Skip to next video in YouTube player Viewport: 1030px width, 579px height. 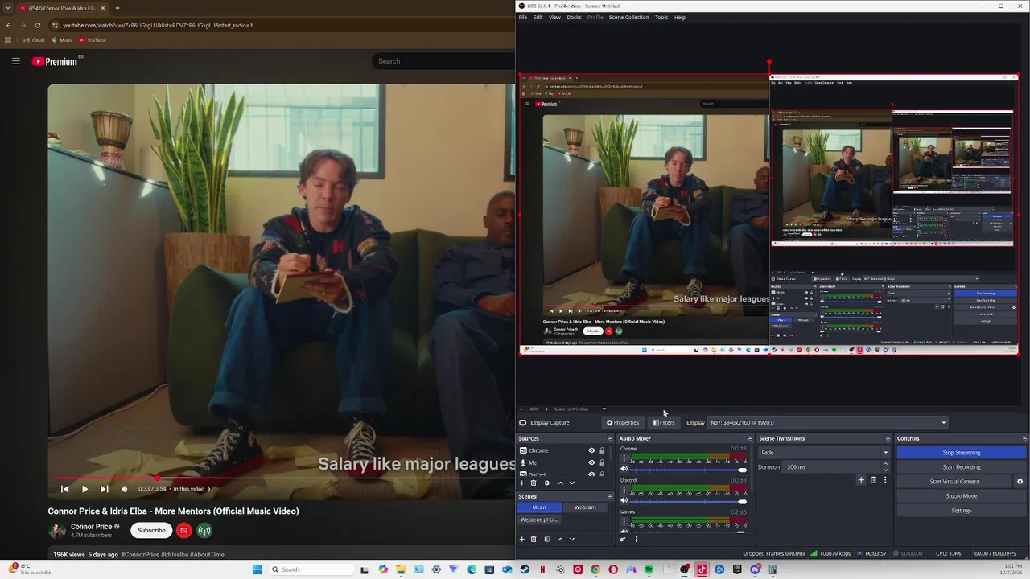coord(104,489)
